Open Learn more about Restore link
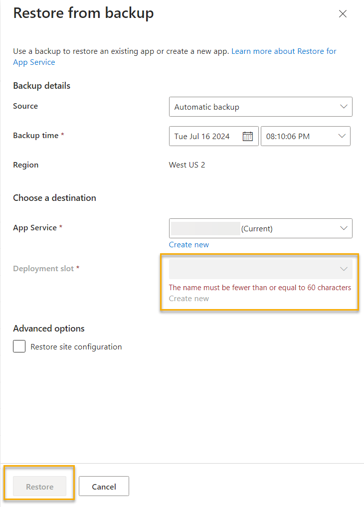Viewport: 364px width, 507px height. (284, 51)
